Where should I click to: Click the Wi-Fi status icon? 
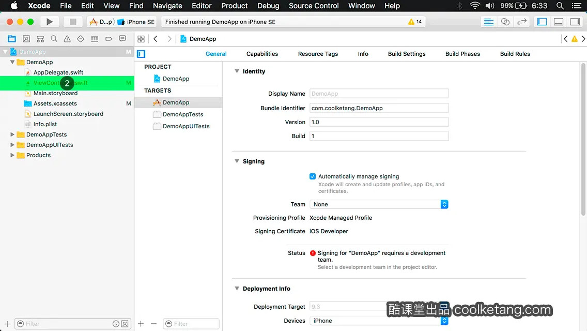(x=475, y=6)
